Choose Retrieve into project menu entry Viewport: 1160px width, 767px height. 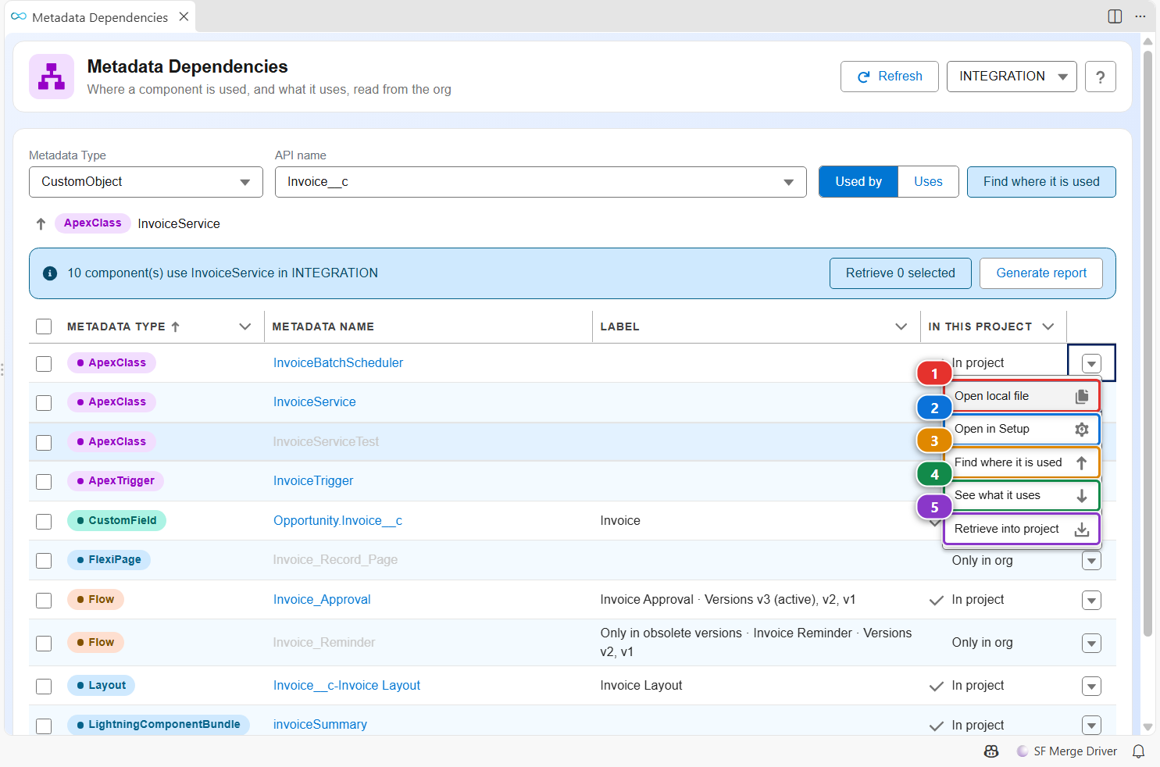1022,529
